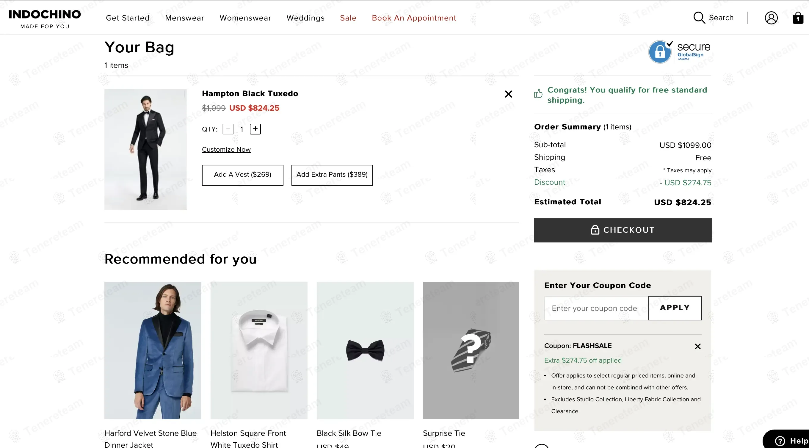The width and height of the screenshot is (809, 448).
Task: Open the Hampton Black Tuxedo product image
Action: point(145,149)
